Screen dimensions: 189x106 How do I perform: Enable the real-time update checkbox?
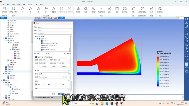45,57
